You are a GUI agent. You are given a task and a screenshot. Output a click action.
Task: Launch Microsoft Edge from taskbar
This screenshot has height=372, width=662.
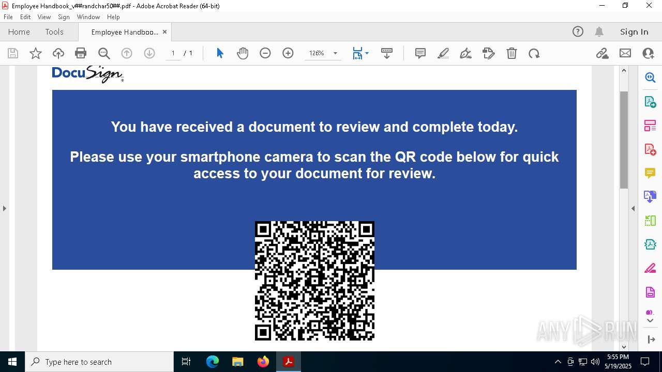click(213, 362)
